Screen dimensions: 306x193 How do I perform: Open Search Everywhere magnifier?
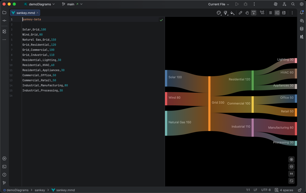[293, 4]
